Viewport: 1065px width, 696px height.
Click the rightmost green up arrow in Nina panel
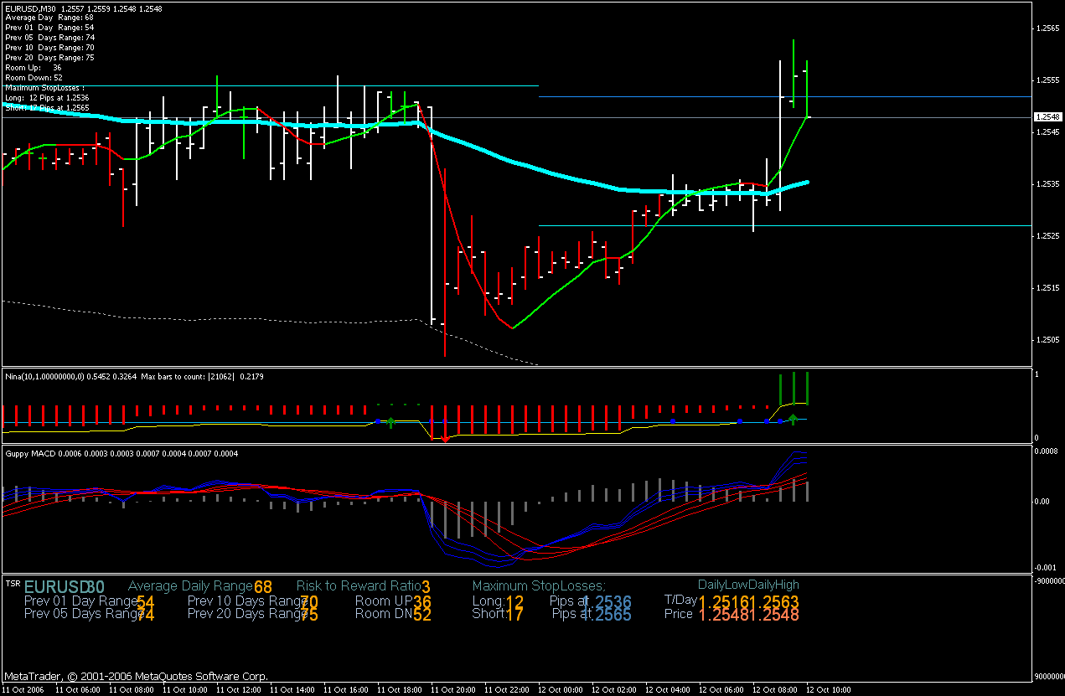click(793, 418)
